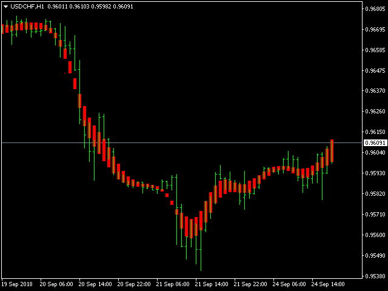
Task: Click the 0.96150 price scale label
Action: (375, 132)
